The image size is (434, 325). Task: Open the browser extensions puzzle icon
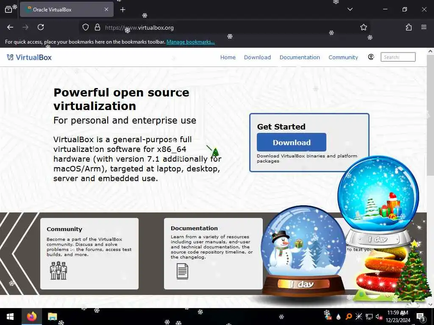(409, 27)
